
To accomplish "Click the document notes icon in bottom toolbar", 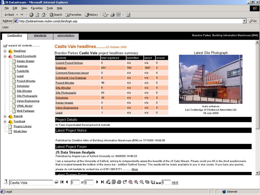I will click(114, 182).
